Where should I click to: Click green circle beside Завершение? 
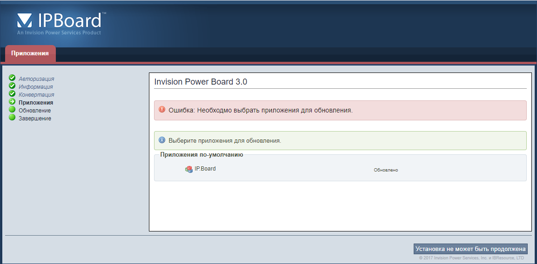click(x=12, y=117)
